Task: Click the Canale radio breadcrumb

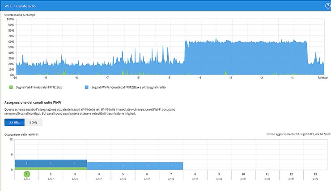Action: pos(25,5)
